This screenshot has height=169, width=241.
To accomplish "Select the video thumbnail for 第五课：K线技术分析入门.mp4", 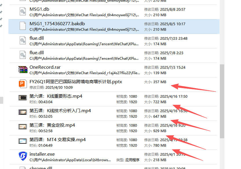I will click(x=23, y=112).
